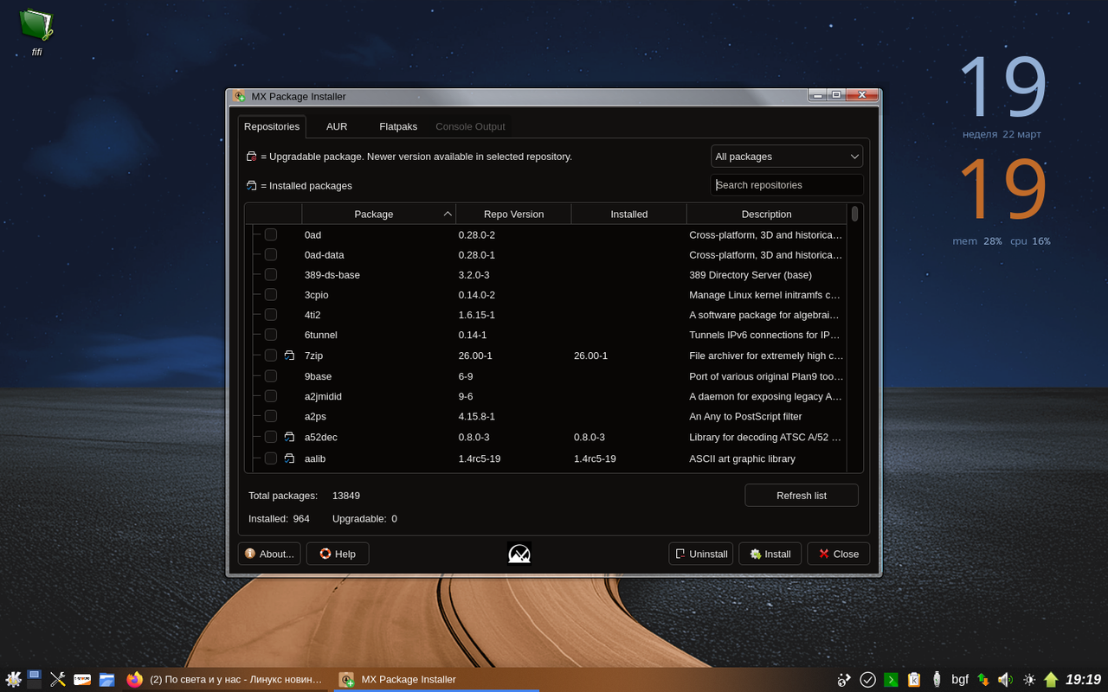Viewport: 1108px width, 692px height.
Task: Tick the a2jmidid package checkbox
Action: pos(271,395)
